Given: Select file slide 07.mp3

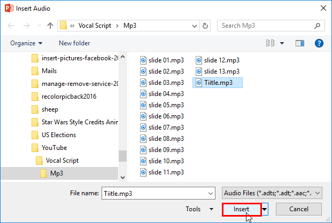Looking at the screenshot, I should (x=162, y=128).
